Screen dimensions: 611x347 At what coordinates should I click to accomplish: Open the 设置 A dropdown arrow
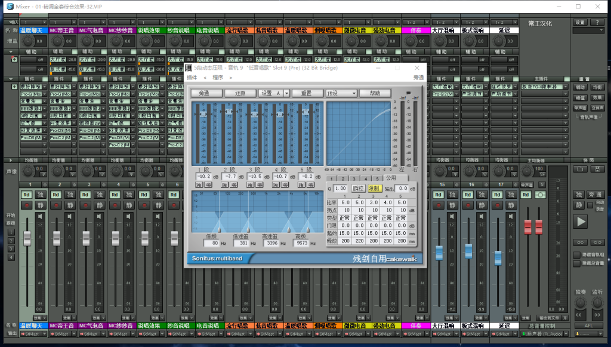tap(287, 93)
